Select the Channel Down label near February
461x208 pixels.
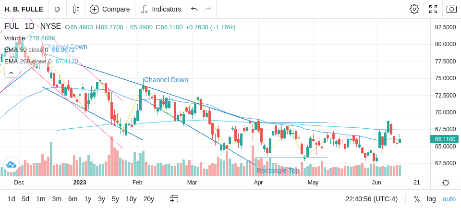coord(166,80)
